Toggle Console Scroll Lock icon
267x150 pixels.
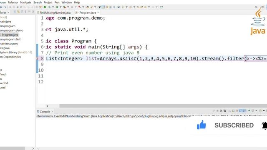pyautogui.click(x=233, y=111)
